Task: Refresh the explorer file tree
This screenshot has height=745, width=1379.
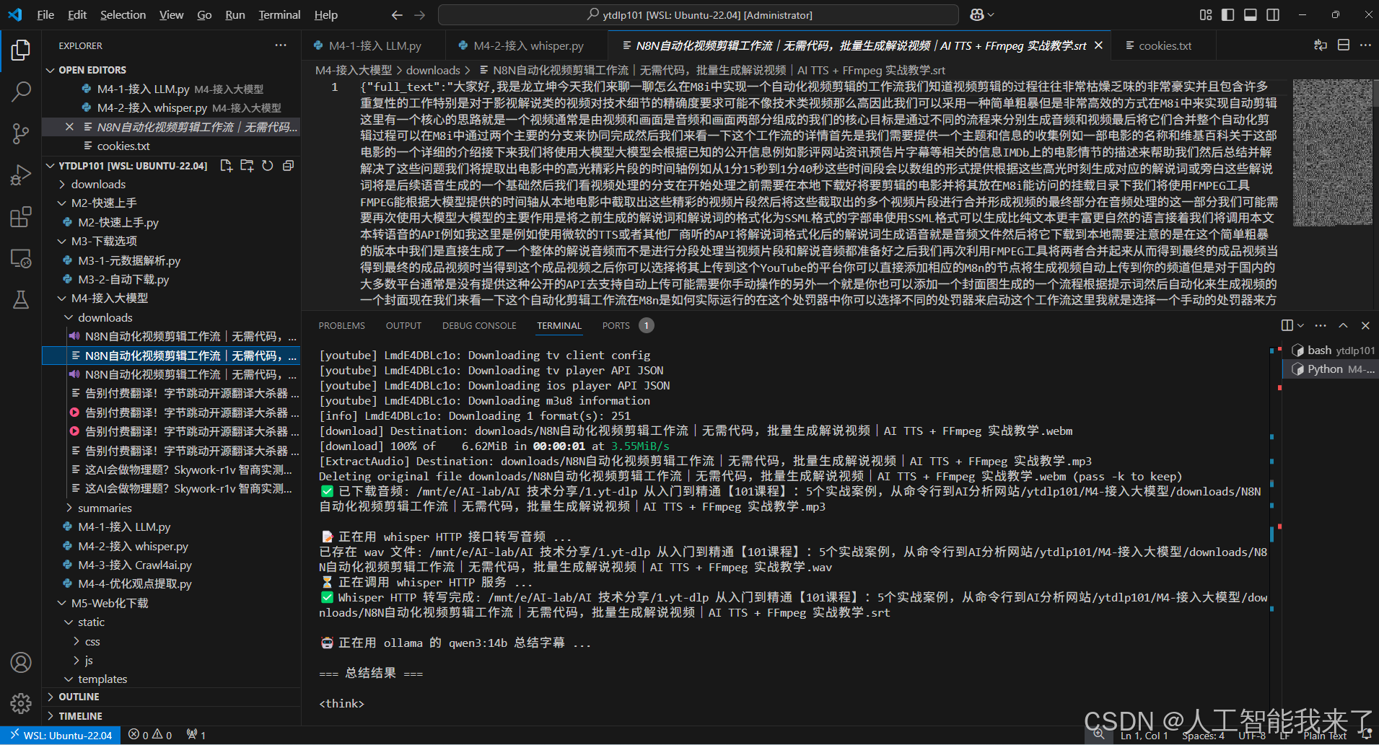Action: coord(268,166)
